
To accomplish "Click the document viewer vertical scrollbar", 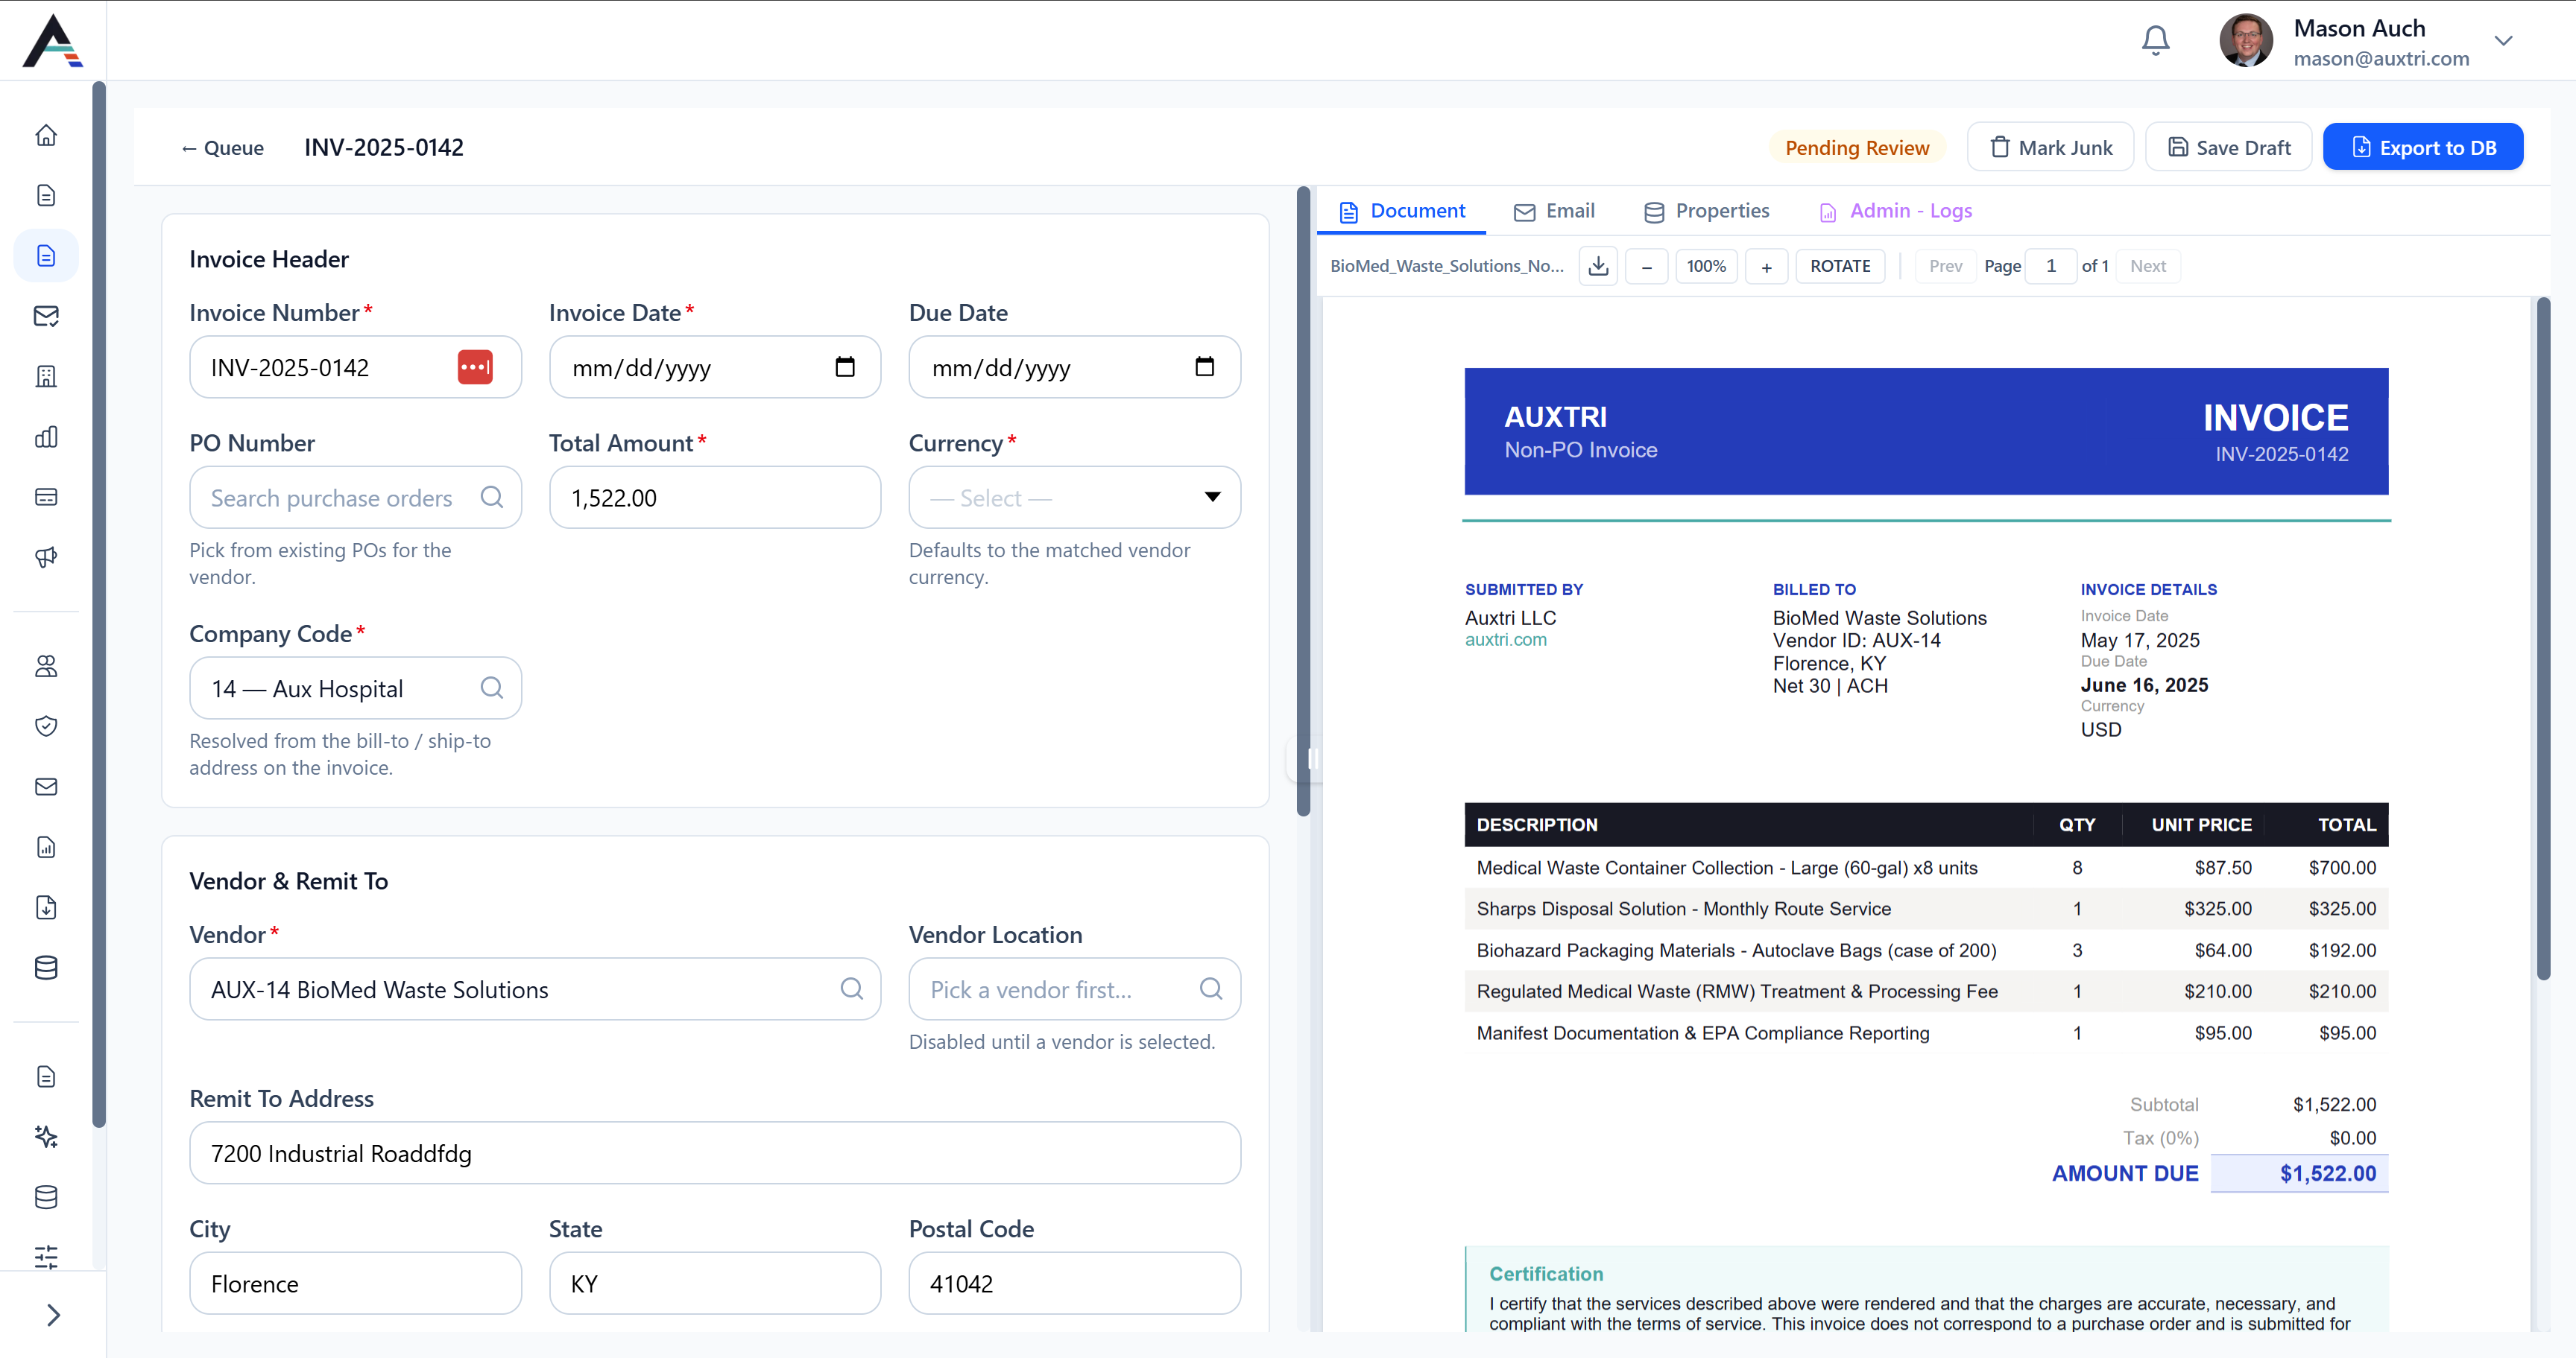I will pyautogui.click(x=2543, y=640).
